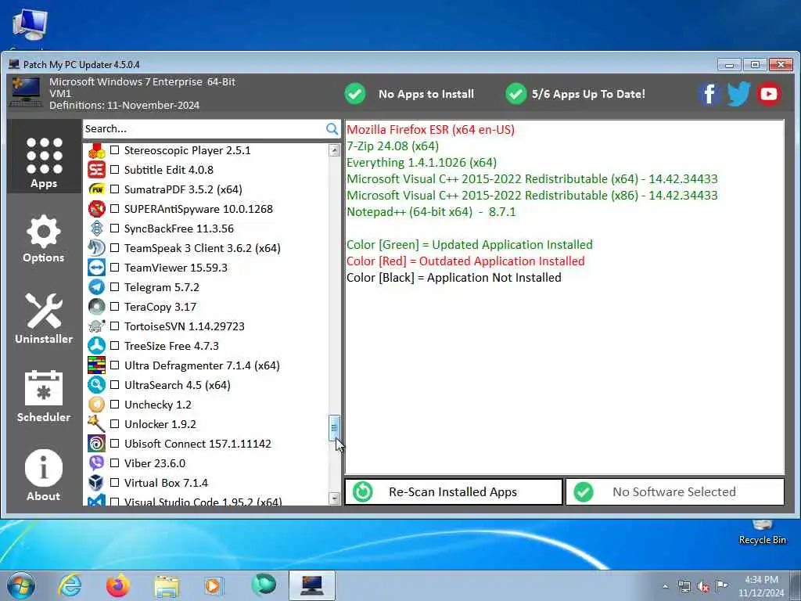Click the TortoiseSVN 1.14.29723 label

click(x=185, y=326)
